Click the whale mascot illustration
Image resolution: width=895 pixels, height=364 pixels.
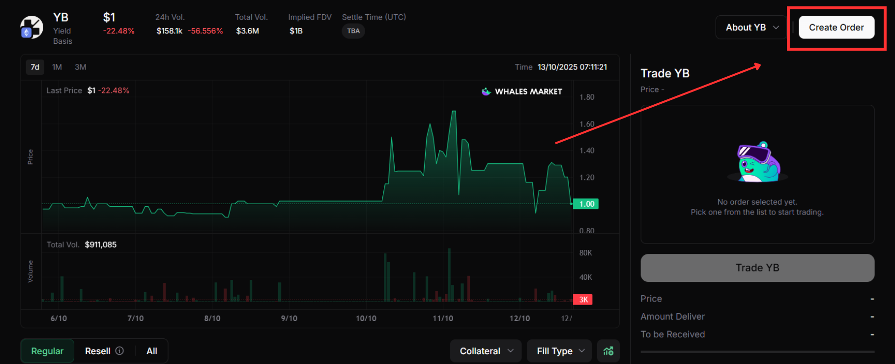[x=757, y=162]
